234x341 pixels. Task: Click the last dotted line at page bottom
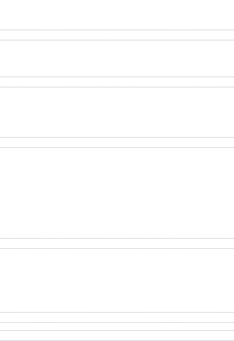coord(117,340)
